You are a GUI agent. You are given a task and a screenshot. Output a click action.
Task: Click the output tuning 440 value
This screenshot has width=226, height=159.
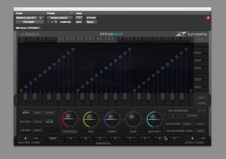pos(203,138)
